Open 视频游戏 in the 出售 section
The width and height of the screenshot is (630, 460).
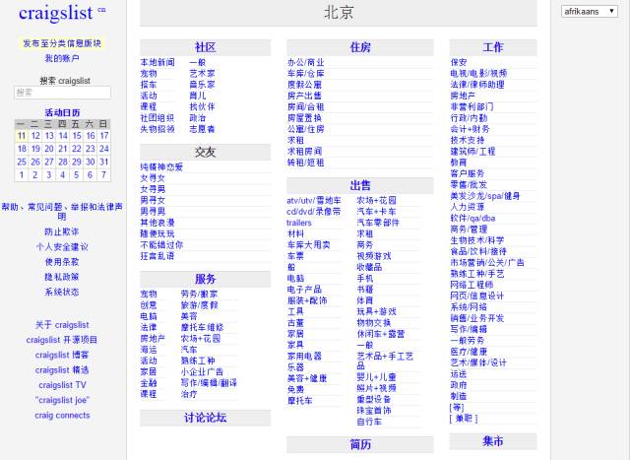tap(374, 256)
